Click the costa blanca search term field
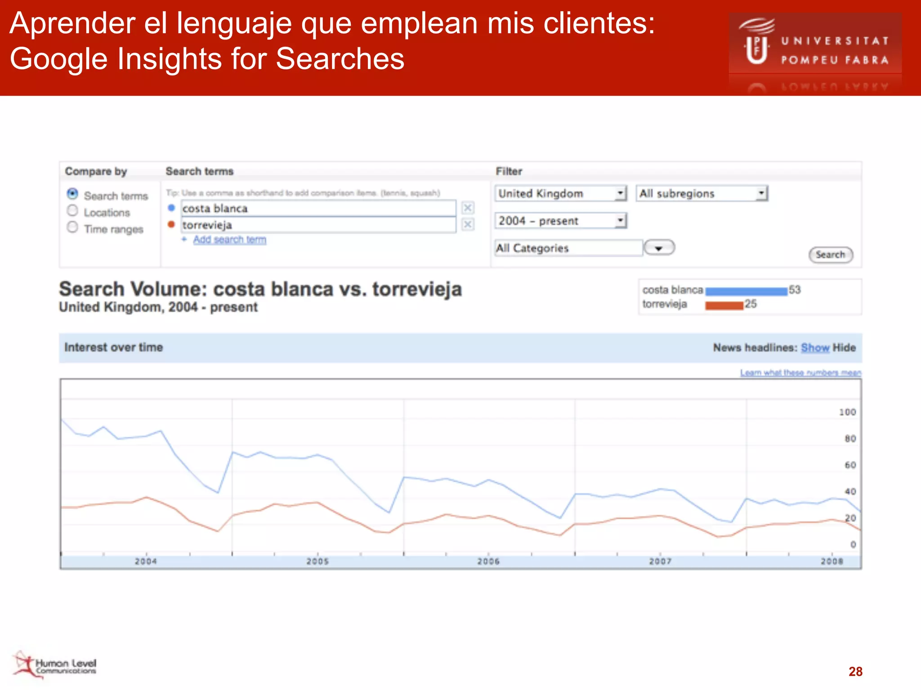The height and width of the screenshot is (690, 921). pos(318,208)
